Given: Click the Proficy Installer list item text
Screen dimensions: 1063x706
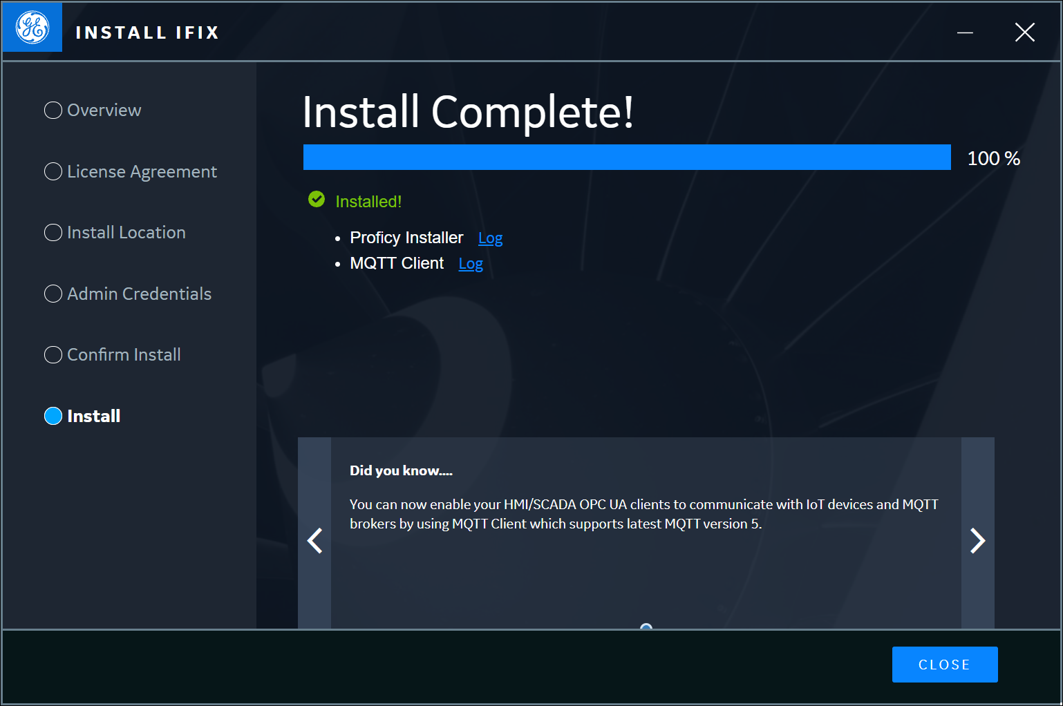Looking at the screenshot, I should coord(406,238).
